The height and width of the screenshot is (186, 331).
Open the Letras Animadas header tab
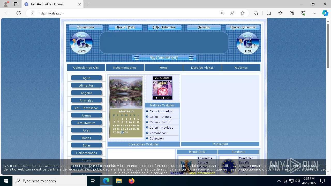tap(243, 27)
